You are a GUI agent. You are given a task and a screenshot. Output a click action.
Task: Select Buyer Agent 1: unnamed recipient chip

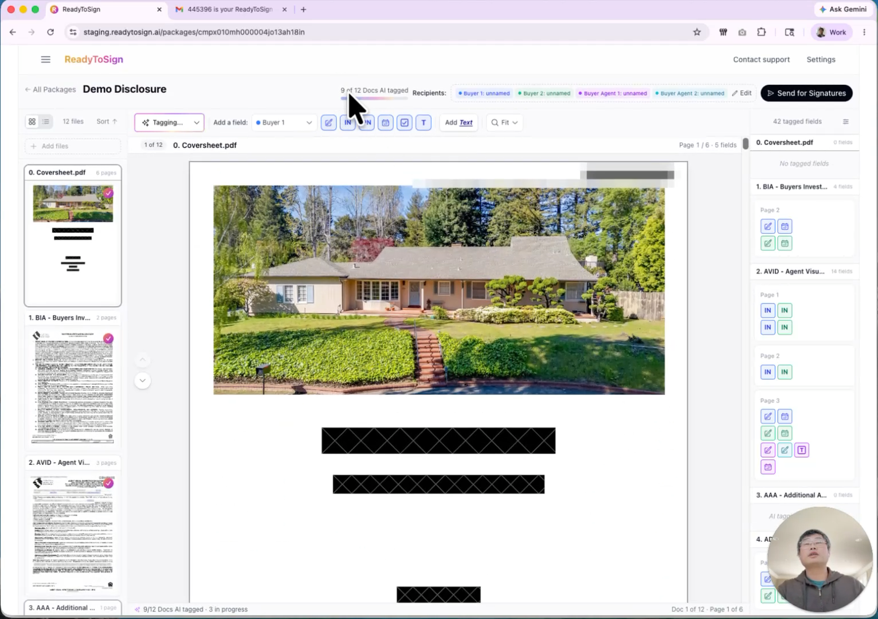pyautogui.click(x=612, y=93)
